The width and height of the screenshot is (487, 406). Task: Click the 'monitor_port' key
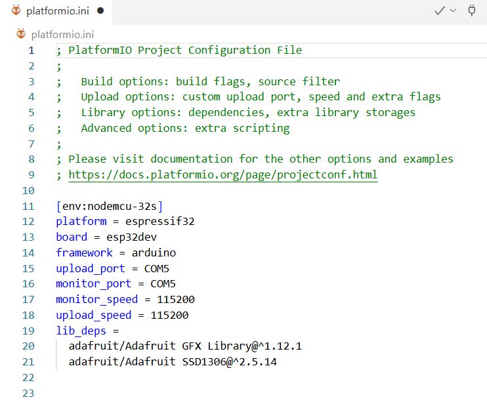93,284
